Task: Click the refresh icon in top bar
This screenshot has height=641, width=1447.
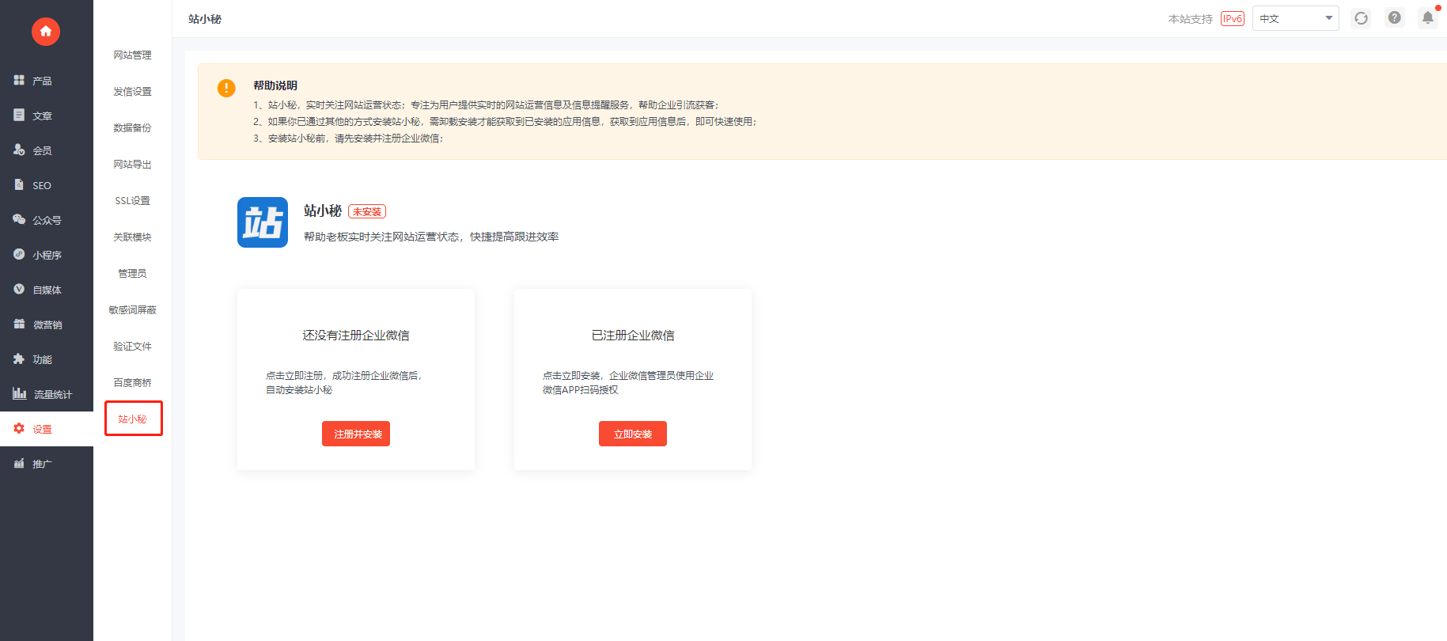Action: click(1361, 18)
